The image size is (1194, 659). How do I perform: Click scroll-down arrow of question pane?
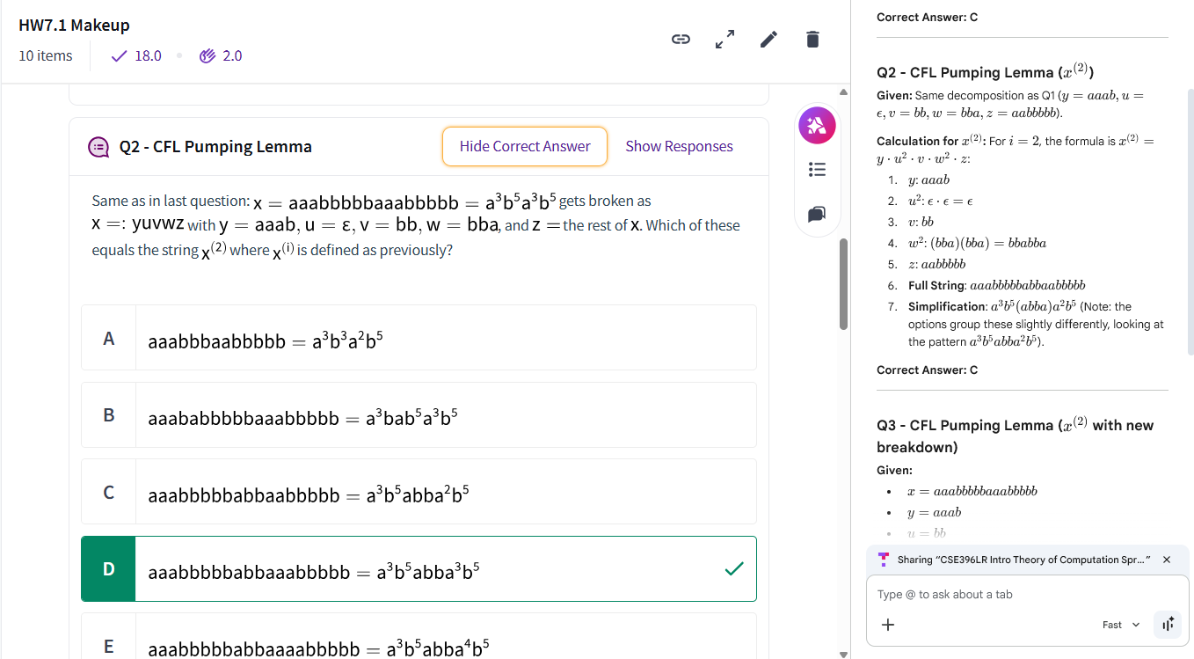tap(844, 654)
